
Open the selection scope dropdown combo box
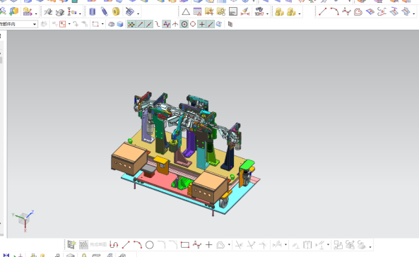(18, 24)
